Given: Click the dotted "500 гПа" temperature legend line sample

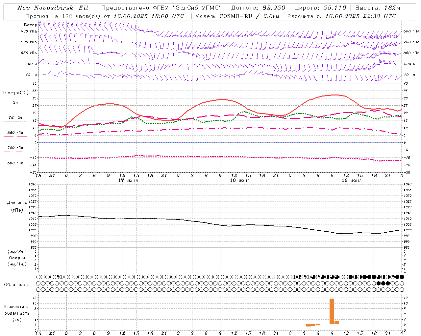Looking at the screenshot, I should click(15, 167).
